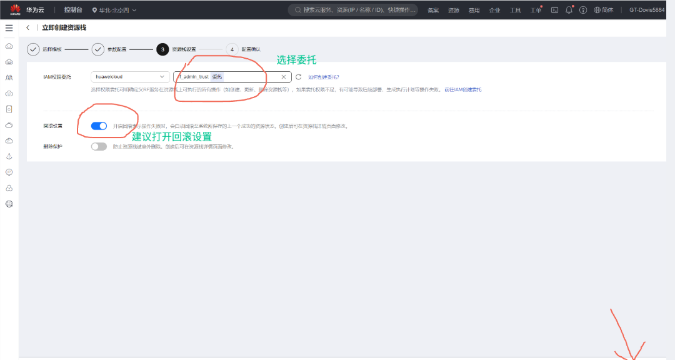The height and width of the screenshot is (360, 675).
Task: Open the globe icon at sidebar bottom
Action: [x=9, y=204]
